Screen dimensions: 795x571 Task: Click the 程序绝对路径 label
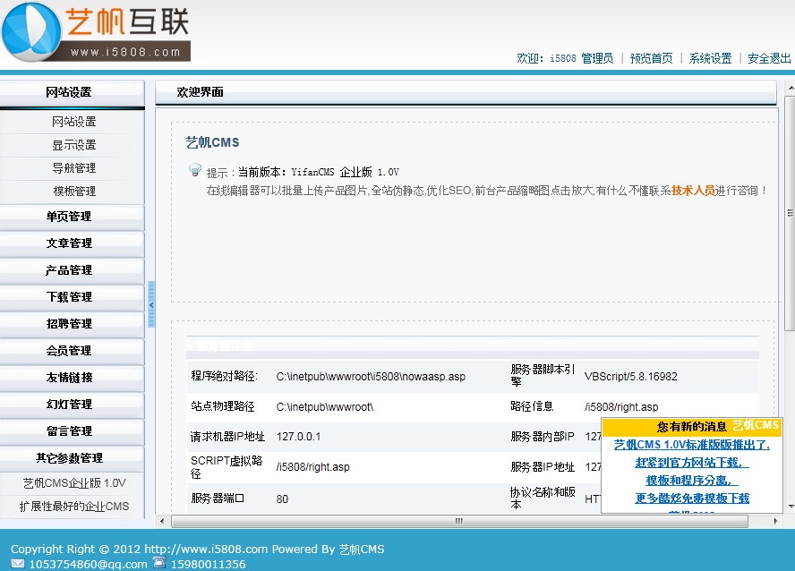pyautogui.click(x=224, y=376)
